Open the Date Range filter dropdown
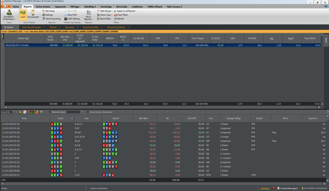The image size is (329, 191). (x=105, y=11)
